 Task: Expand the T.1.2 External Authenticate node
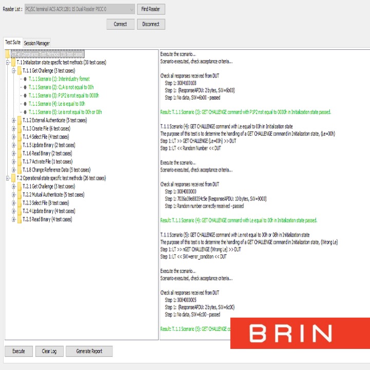[x=14, y=120]
